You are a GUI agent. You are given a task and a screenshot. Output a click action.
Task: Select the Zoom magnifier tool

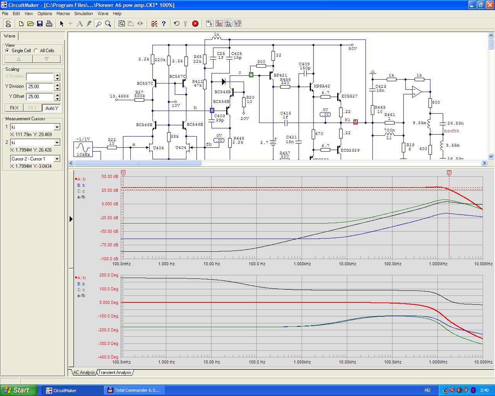click(108, 24)
